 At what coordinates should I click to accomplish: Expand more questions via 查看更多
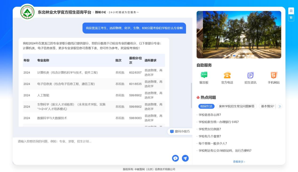coord(239,162)
